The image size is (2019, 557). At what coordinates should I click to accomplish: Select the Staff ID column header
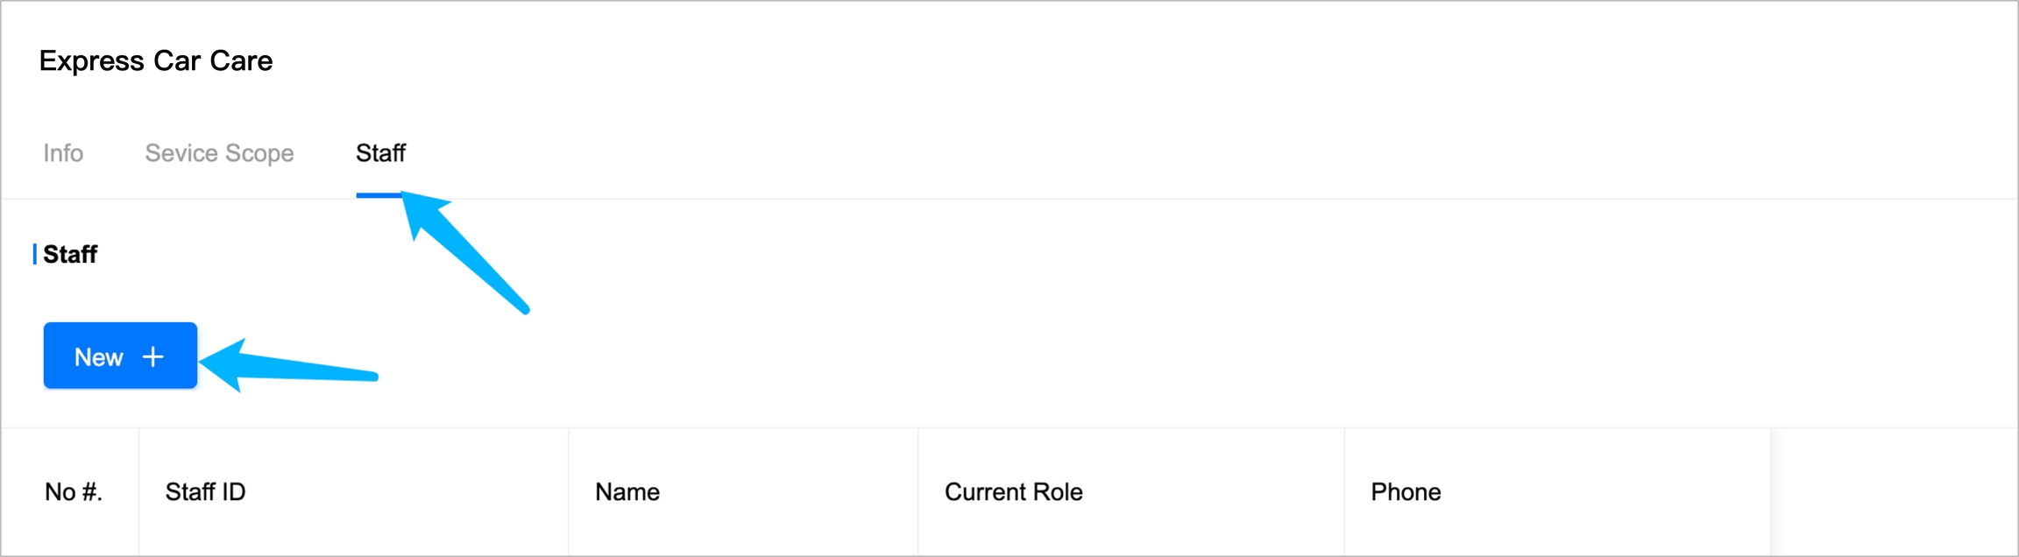tap(205, 492)
